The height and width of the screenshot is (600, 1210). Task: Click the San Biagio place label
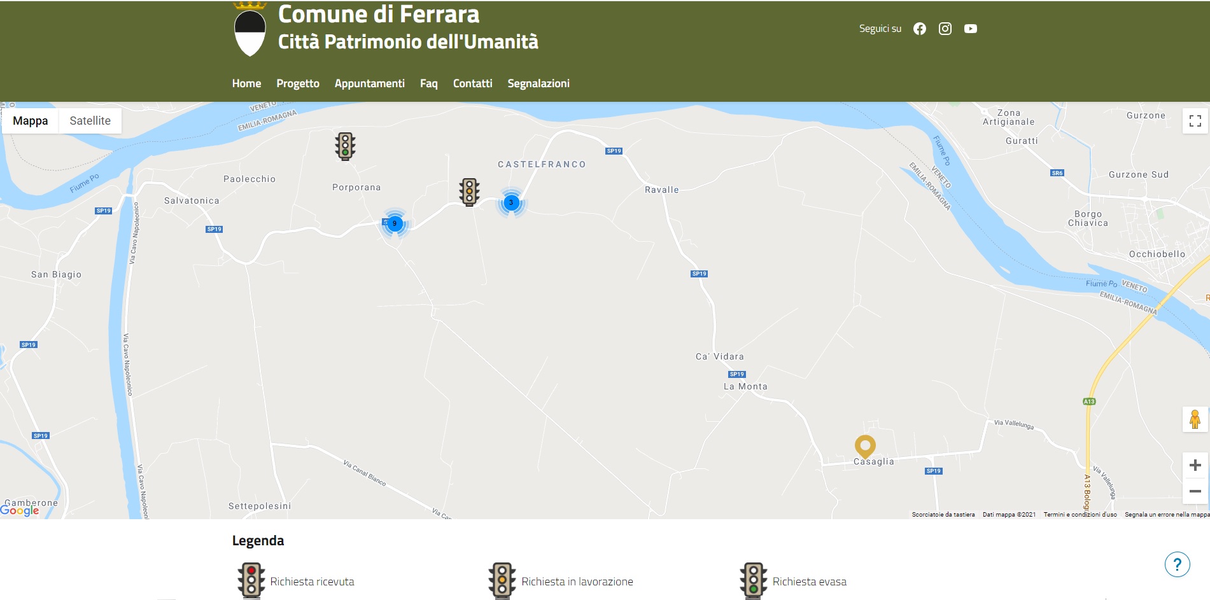pos(56,274)
